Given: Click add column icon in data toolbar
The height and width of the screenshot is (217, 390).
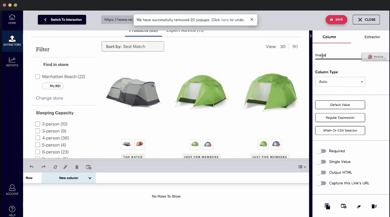Looking at the screenshot, I should pos(89,167).
